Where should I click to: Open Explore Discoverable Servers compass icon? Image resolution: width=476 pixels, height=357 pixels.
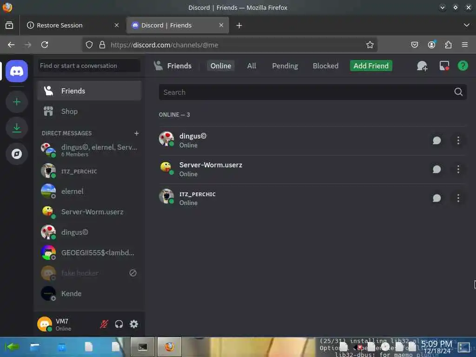point(17,154)
